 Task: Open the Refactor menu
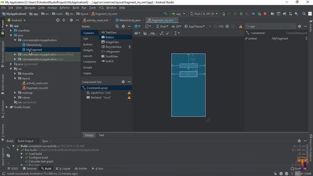[x=65, y=8]
